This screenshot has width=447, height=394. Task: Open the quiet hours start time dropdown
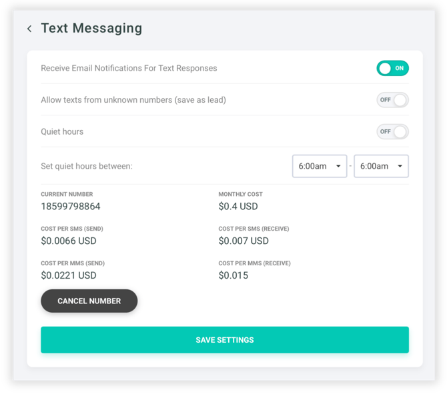[320, 166]
